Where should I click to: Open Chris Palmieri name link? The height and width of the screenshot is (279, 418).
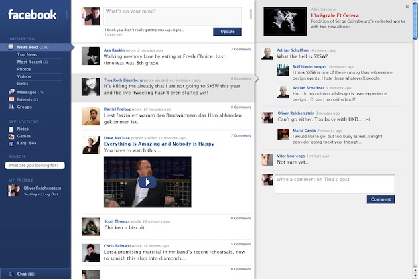coord(117,245)
